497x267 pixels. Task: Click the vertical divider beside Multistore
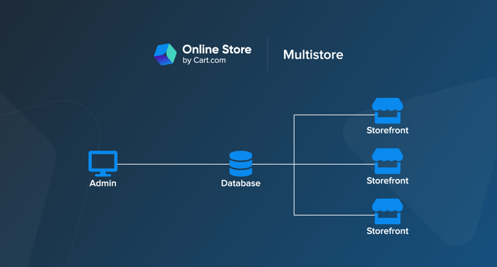268,54
